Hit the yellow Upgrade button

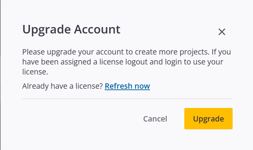tap(208, 119)
